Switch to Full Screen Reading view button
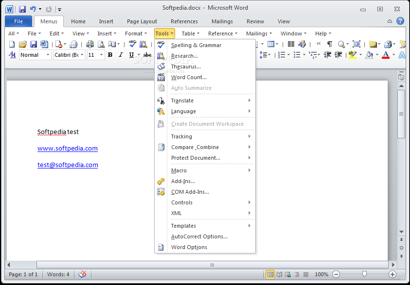Image resolution: width=410 pixels, height=285 pixels. click(x=279, y=274)
